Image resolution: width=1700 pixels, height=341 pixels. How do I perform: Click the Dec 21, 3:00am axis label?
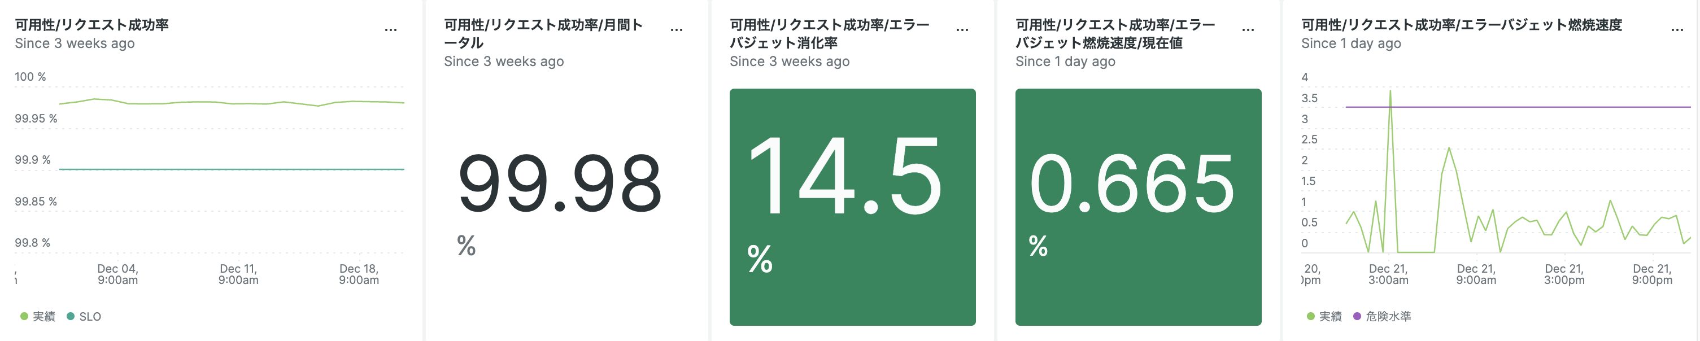pyautogui.click(x=1388, y=273)
